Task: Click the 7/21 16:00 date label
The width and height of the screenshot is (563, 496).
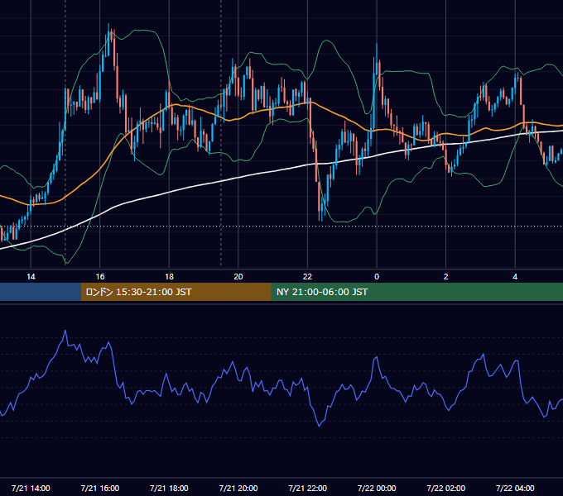Action: click(100, 488)
